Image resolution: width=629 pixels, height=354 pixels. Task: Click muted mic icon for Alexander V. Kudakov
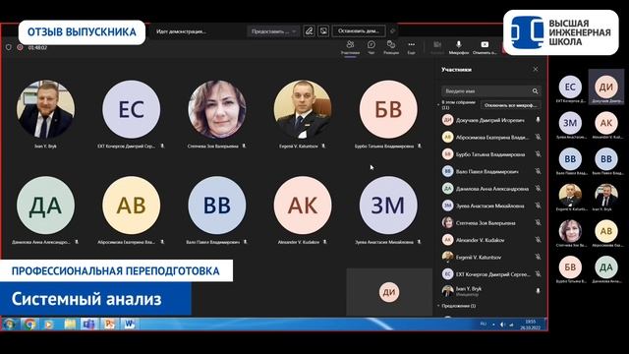click(x=538, y=240)
